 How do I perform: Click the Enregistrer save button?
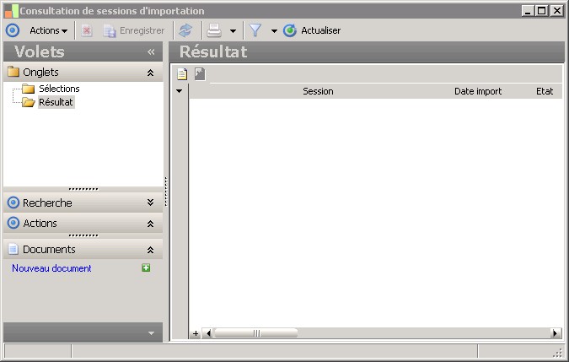pyautogui.click(x=134, y=30)
